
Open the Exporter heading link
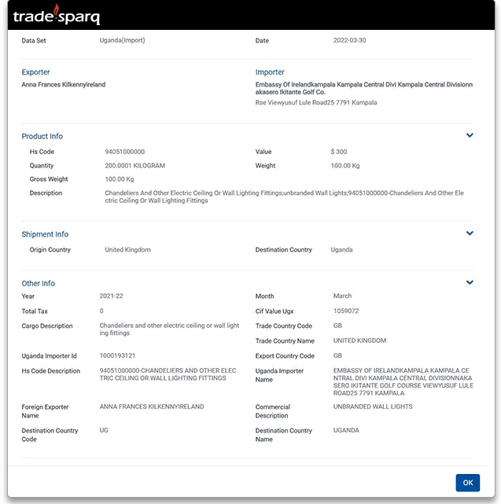pos(35,72)
